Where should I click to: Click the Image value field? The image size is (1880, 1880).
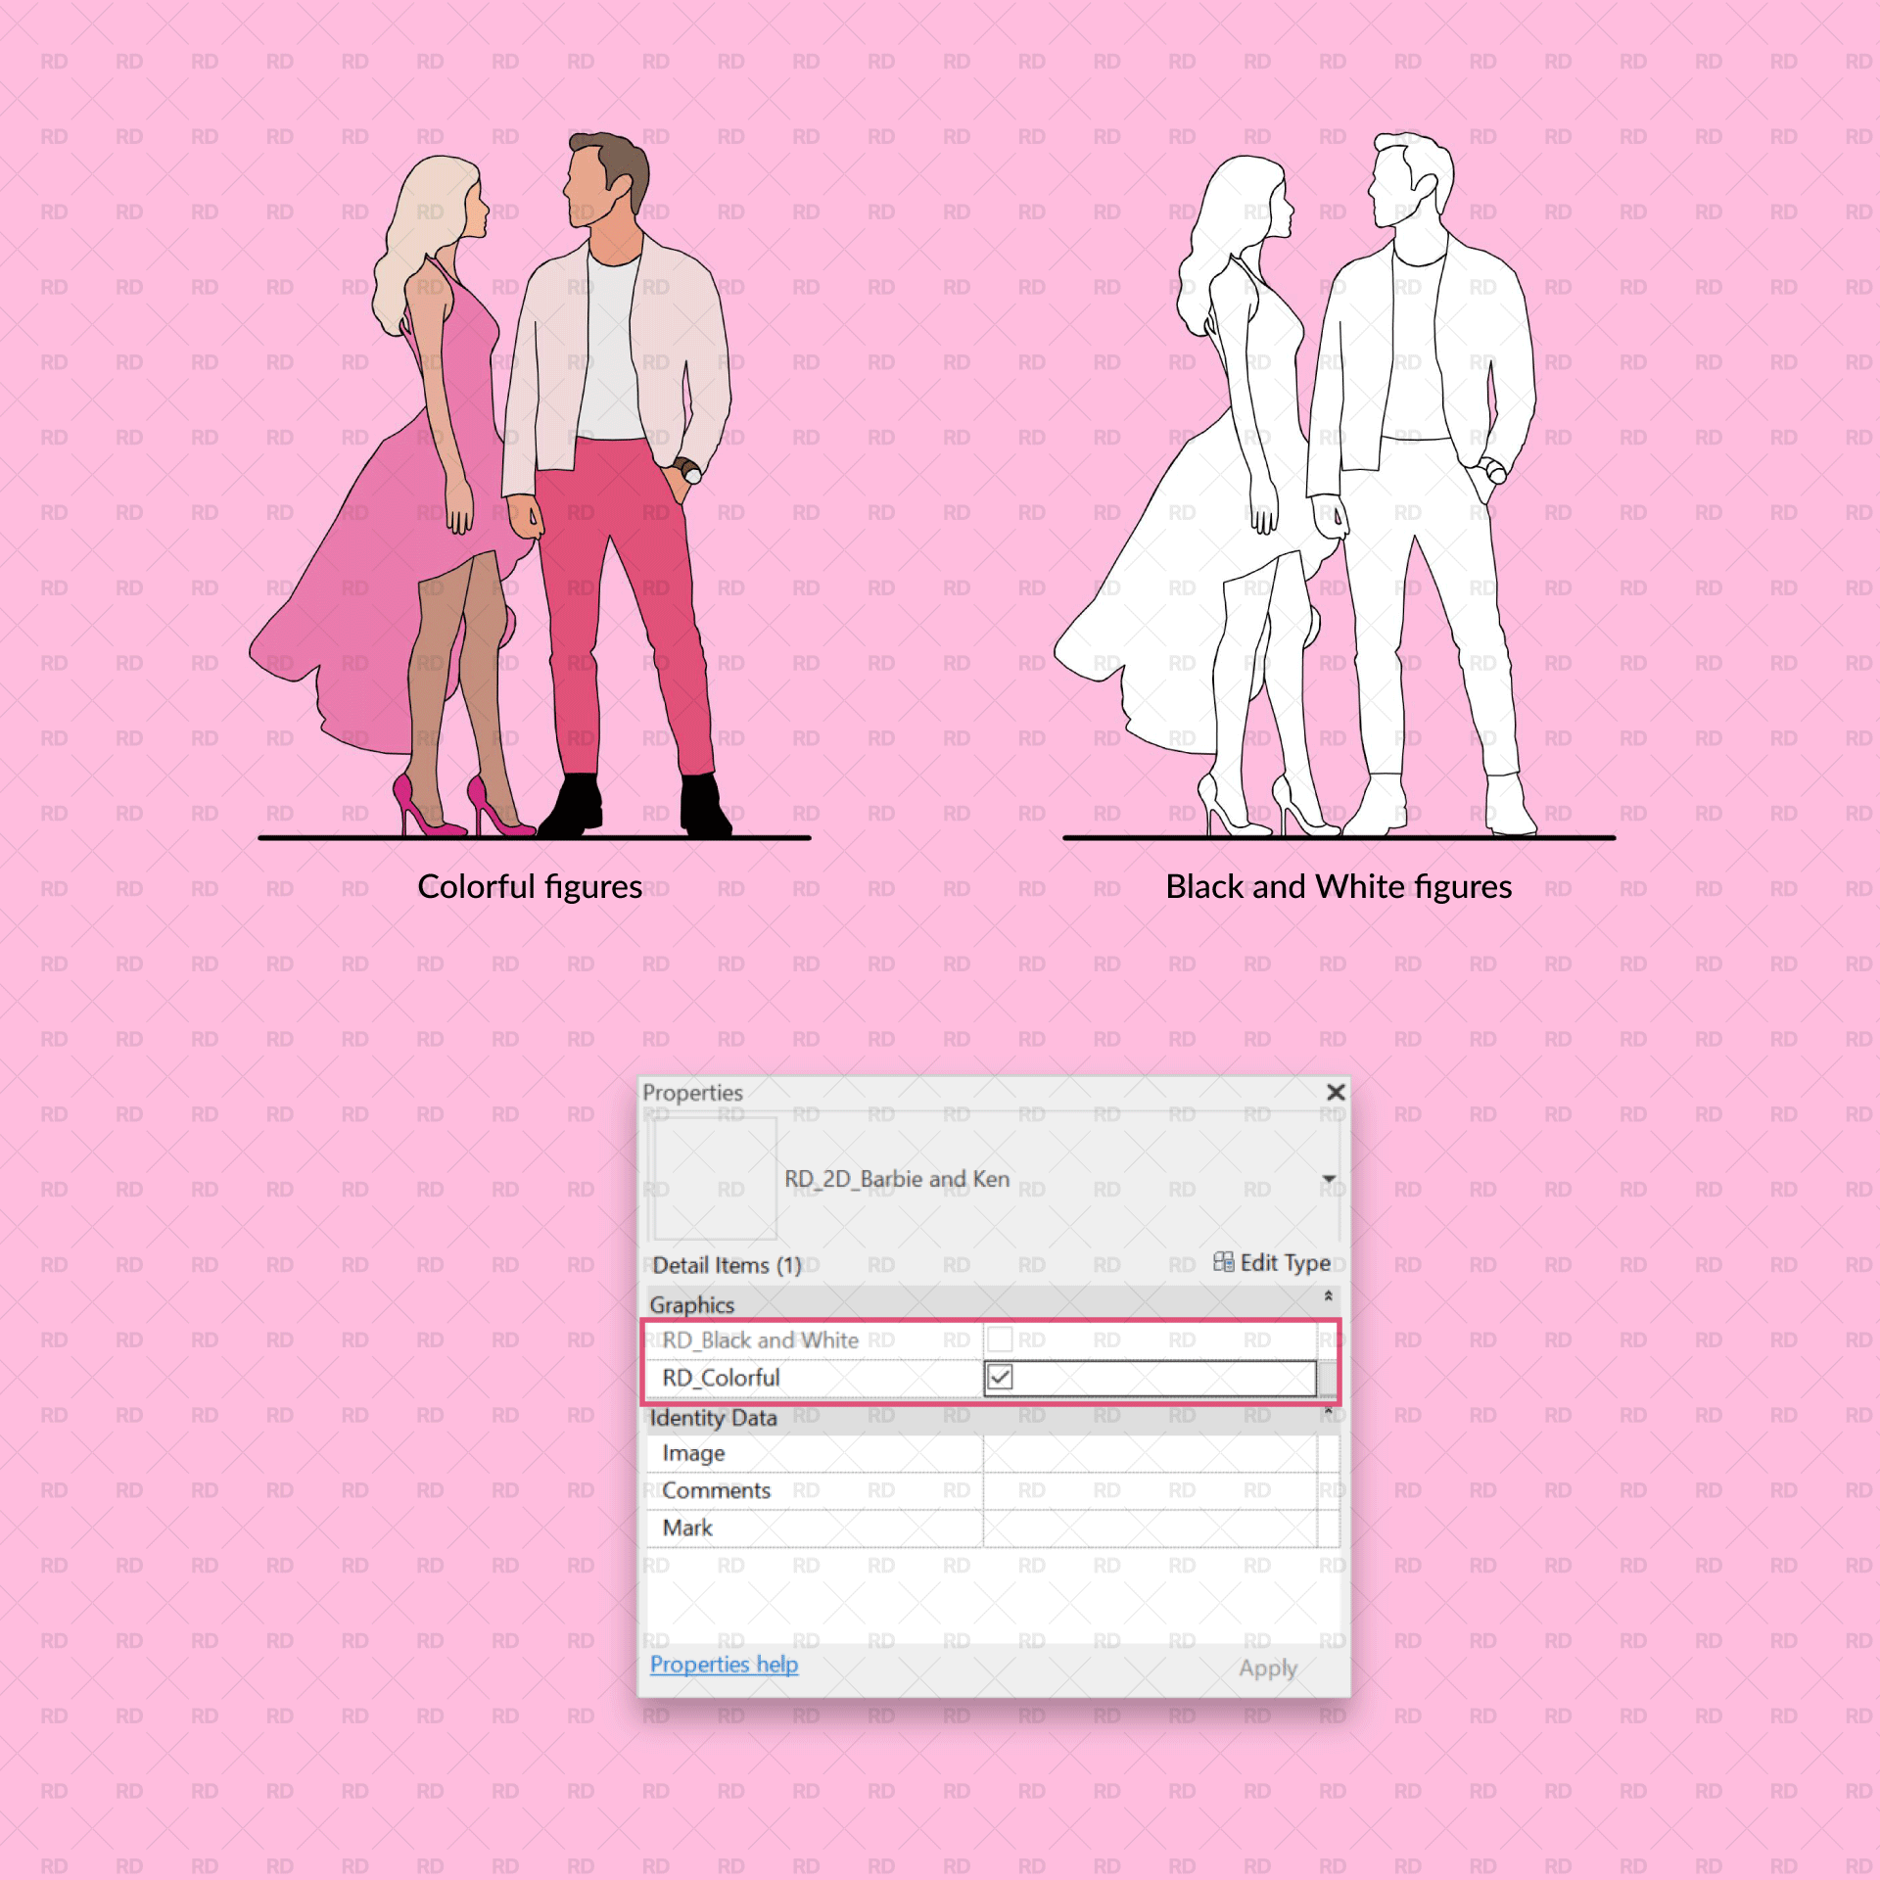tap(1149, 1453)
